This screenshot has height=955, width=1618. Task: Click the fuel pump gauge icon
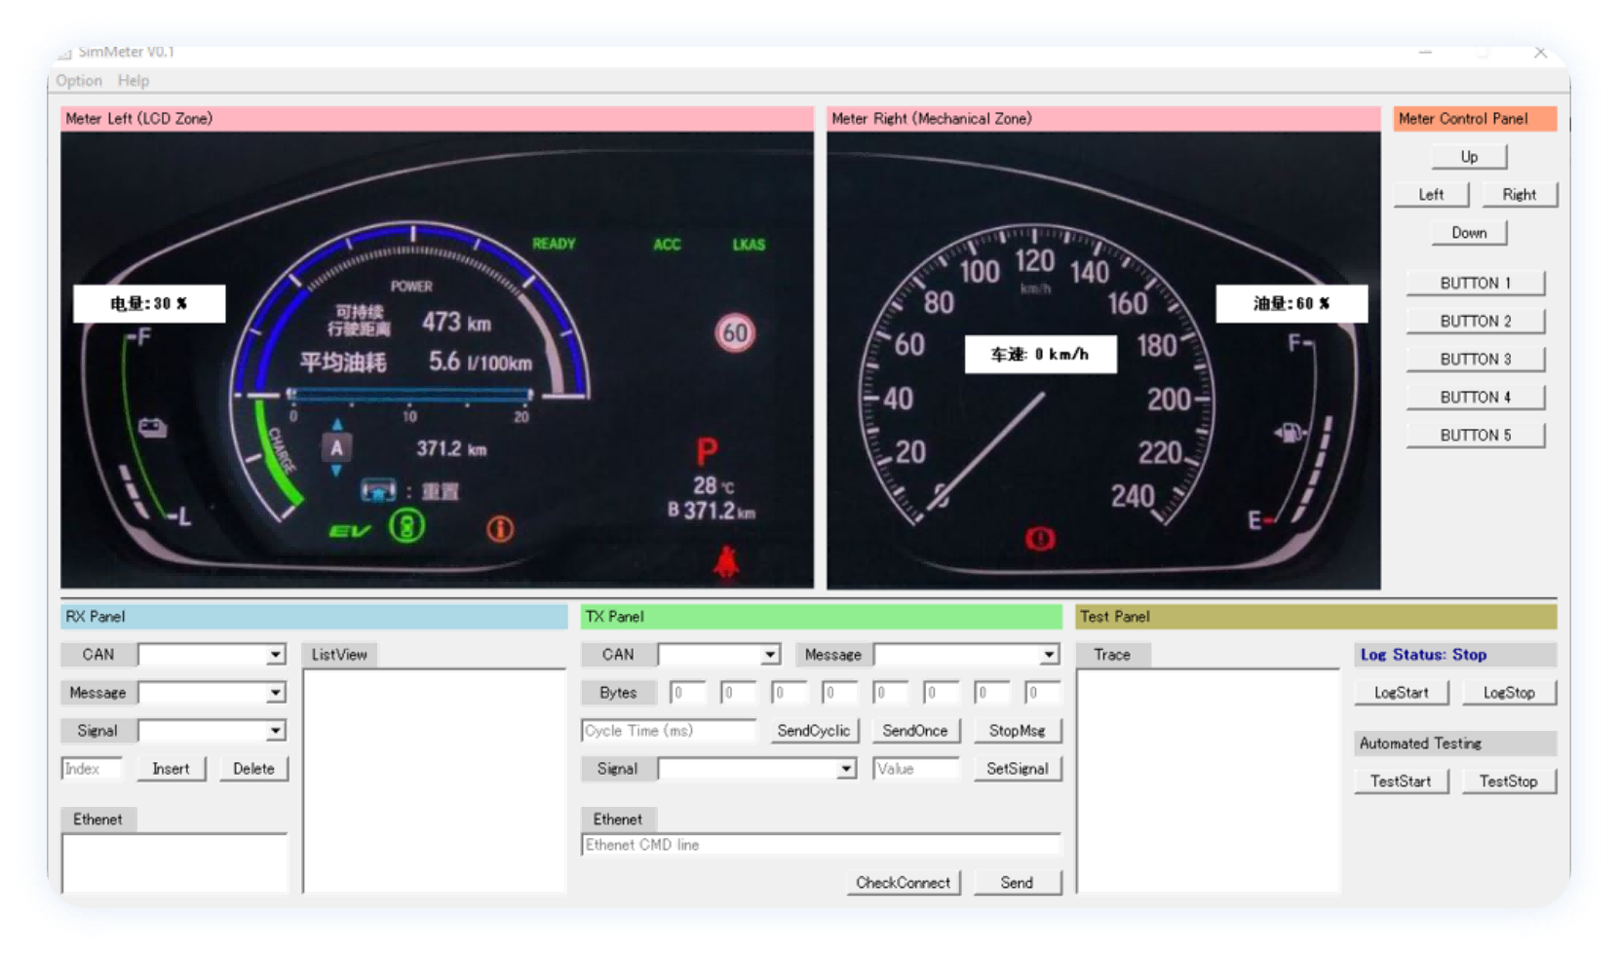point(1290,432)
